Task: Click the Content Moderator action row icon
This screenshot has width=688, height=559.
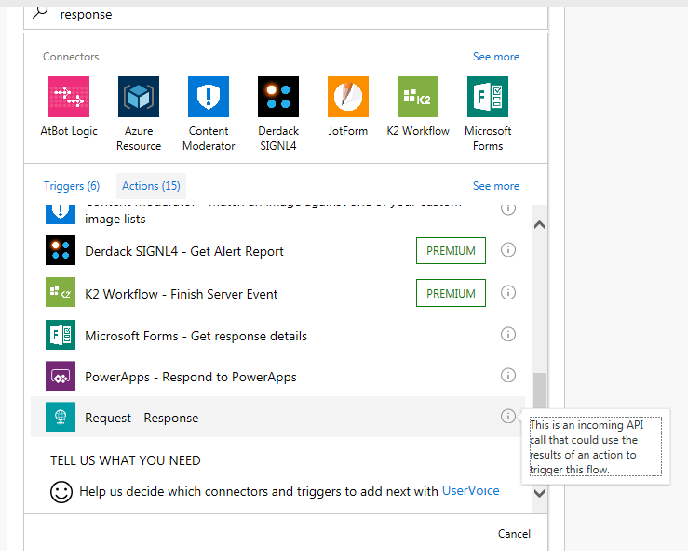Action: coord(61,215)
